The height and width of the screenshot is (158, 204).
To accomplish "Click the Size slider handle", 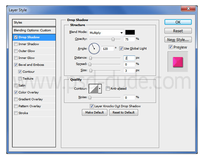I will click(91, 71).
